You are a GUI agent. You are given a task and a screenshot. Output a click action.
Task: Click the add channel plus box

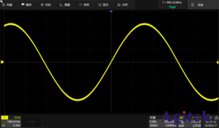[32, 121]
